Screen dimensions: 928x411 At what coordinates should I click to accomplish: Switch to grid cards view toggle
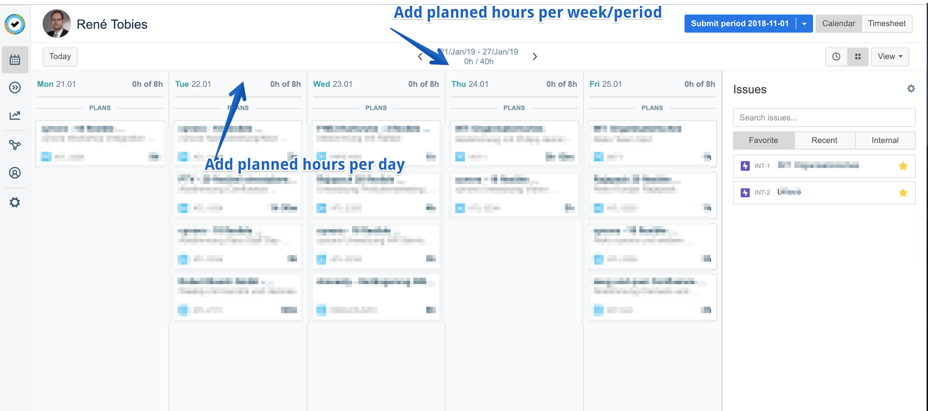pos(858,57)
